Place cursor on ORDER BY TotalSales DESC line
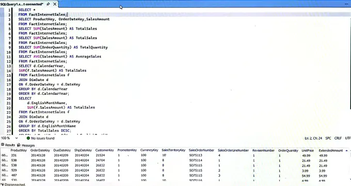The width and height of the screenshot is (351, 186). 45,130
